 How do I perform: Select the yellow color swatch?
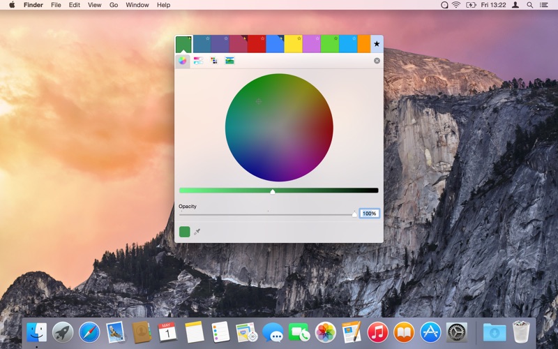pos(292,45)
